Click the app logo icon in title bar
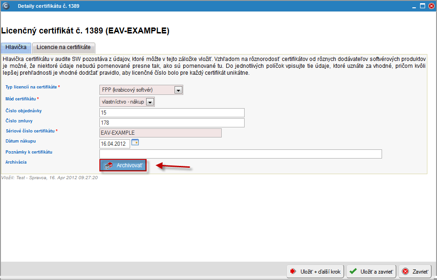This screenshot has height=280, width=437. 5,6
